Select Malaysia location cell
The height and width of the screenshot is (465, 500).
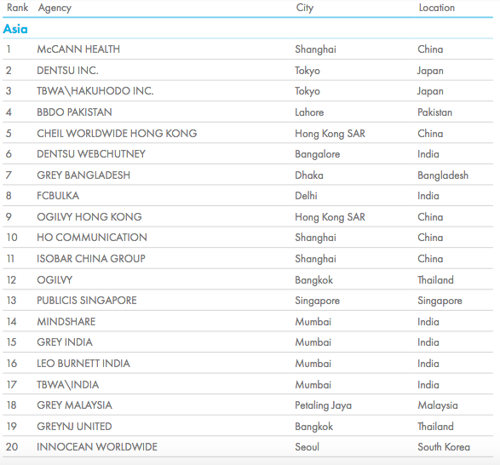438,405
